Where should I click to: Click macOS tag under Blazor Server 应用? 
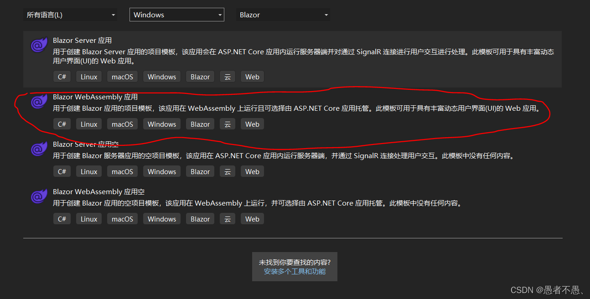pyautogui.click(x=123, y=77)
